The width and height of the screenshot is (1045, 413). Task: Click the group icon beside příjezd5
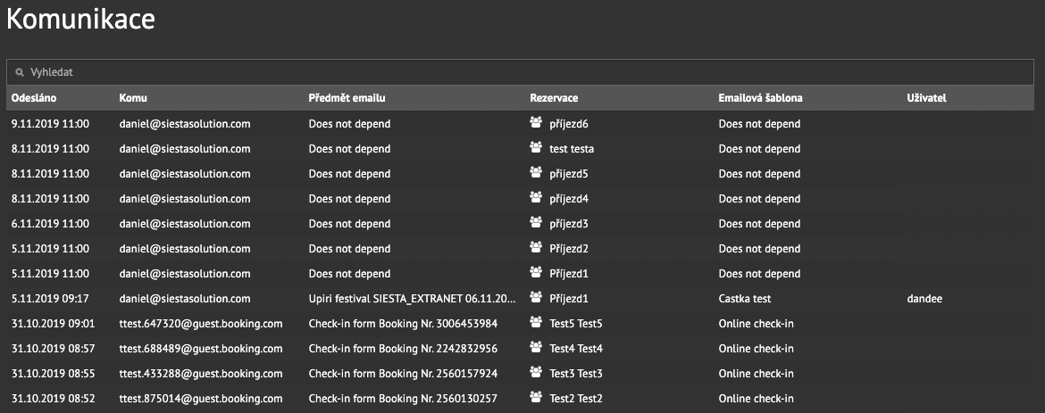pyautogui.click(x=536, y=172)
